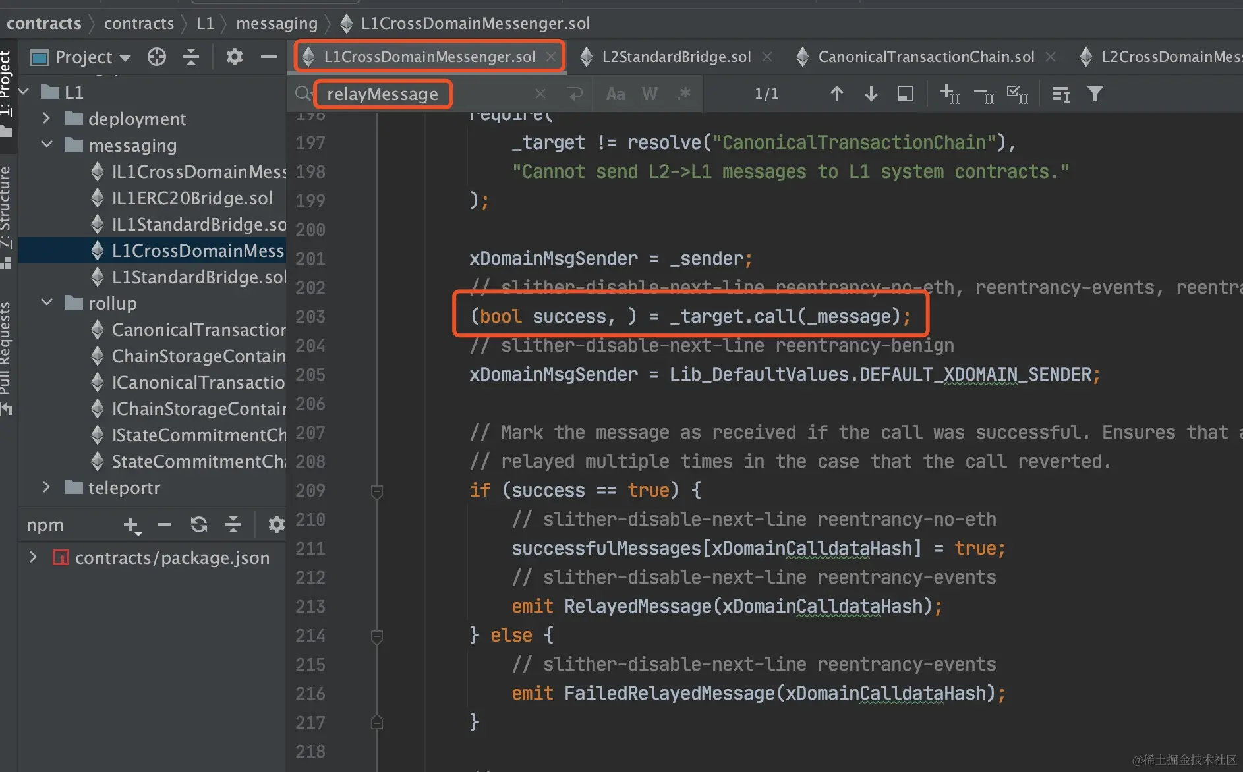Fold the else block at line 214

pyautogui.click(x=377, y=636)
